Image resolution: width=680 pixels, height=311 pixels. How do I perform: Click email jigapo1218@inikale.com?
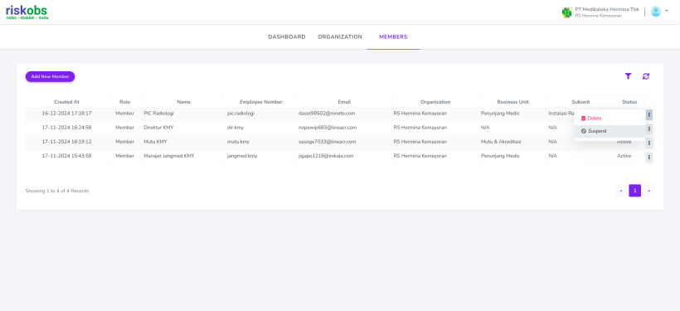tap(326, 156)
